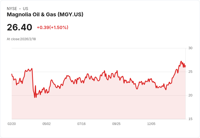Screen dimensions: 200x138
Task: Select the 02/20 date on x-axis
Action: pyautogui.click(x=12, y=124)
